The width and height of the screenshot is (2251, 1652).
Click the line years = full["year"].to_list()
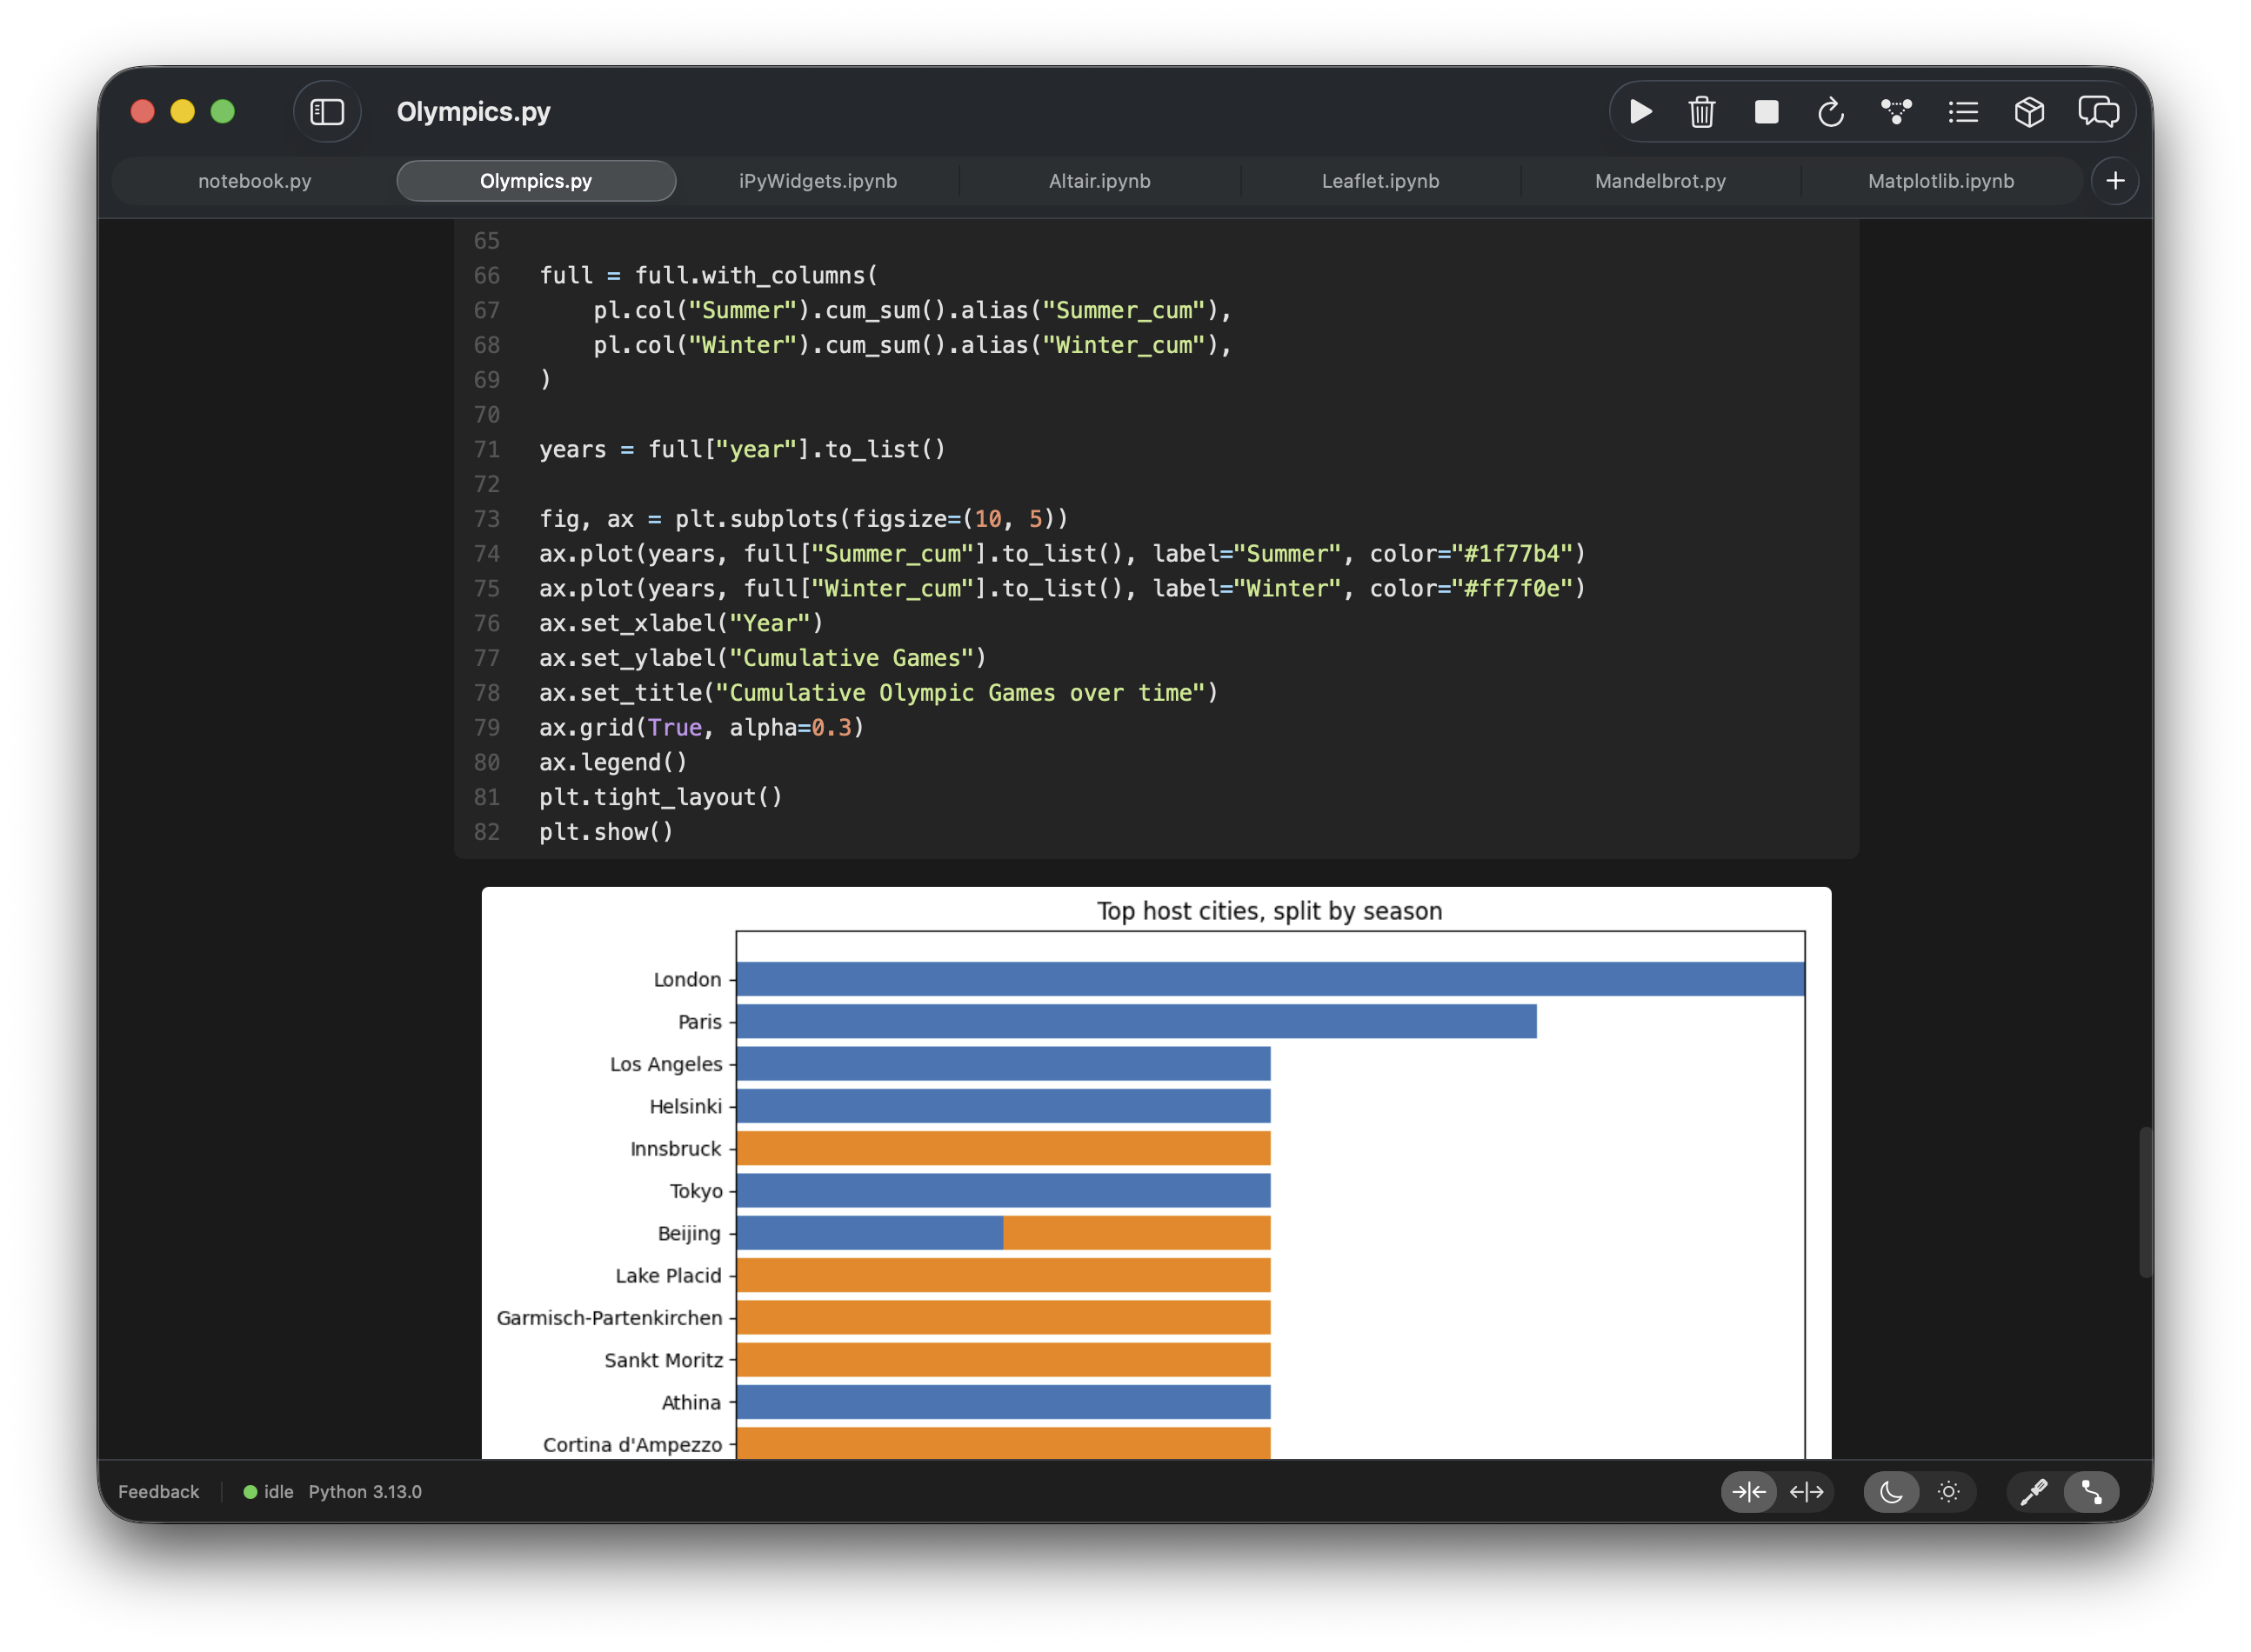click(x=742, y=450)
